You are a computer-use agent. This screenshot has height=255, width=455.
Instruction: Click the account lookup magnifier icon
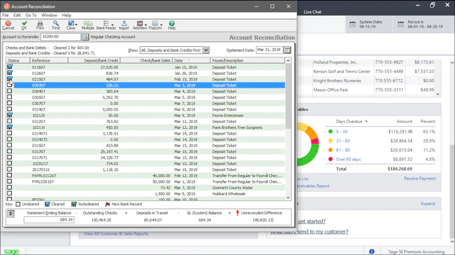click(85, 37)
